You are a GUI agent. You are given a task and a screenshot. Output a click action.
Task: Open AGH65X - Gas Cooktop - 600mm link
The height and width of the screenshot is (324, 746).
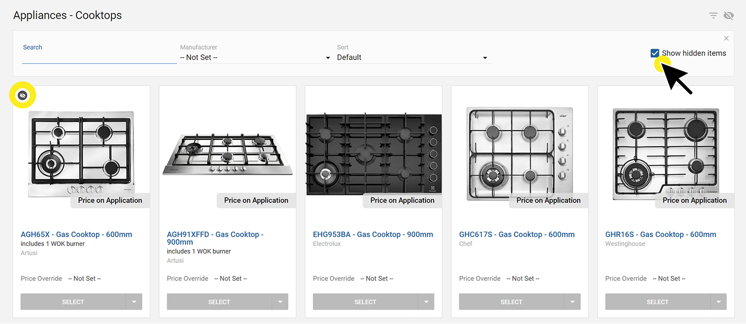(x=76, y=234)
